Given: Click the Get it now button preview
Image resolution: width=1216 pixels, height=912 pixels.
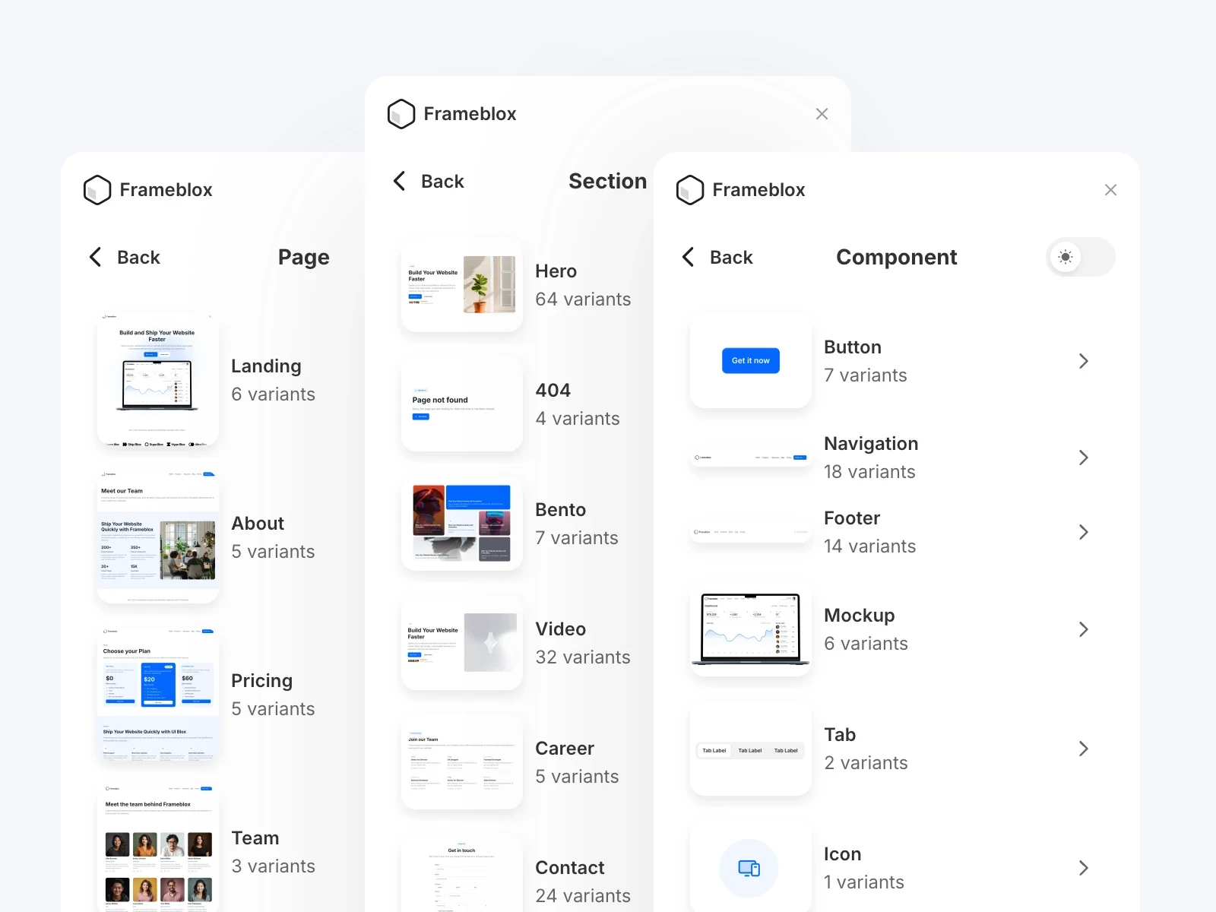Looking at the screenshot, I should 751,361.
